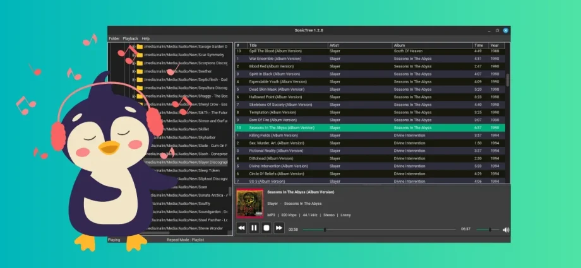Click the Seasons In The Abyss album cover
Screen dimensions: 581x268
[x=249, y=203]
